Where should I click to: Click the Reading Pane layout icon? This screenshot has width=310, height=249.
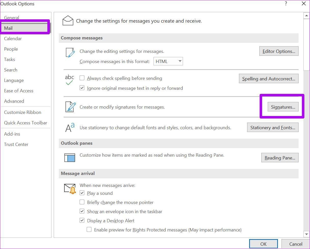coord(70,158)
